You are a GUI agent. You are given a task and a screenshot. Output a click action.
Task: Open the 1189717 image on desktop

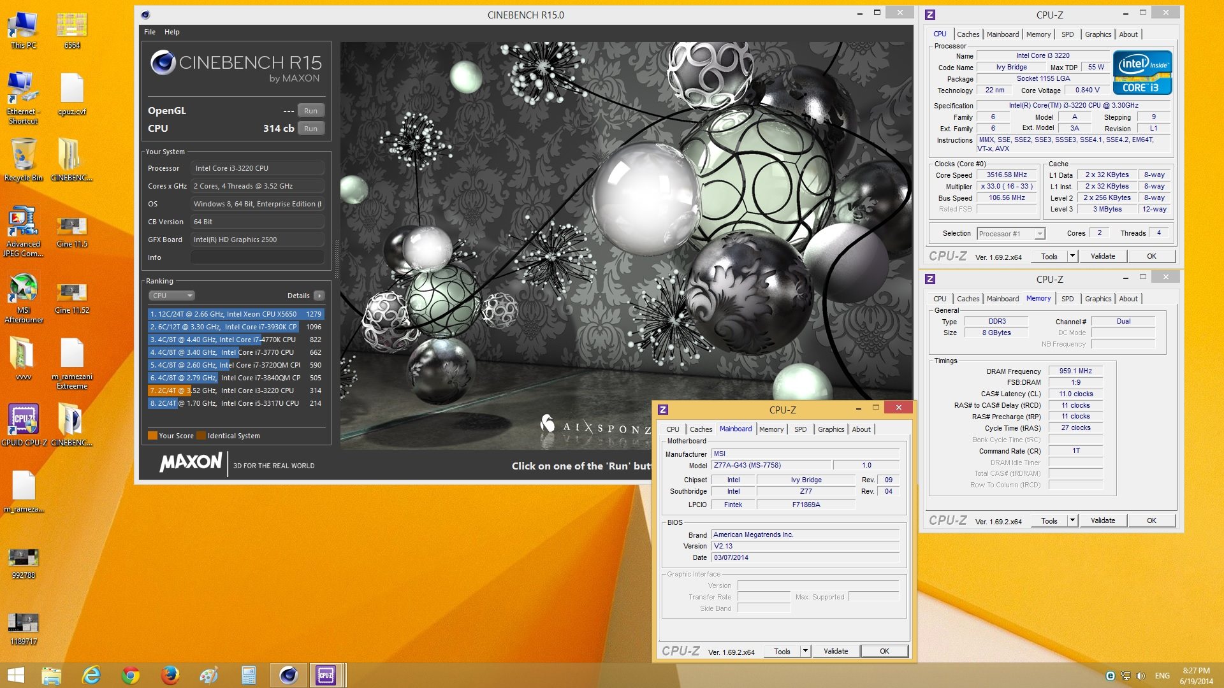pyautogui.click(x=23, y=629)
